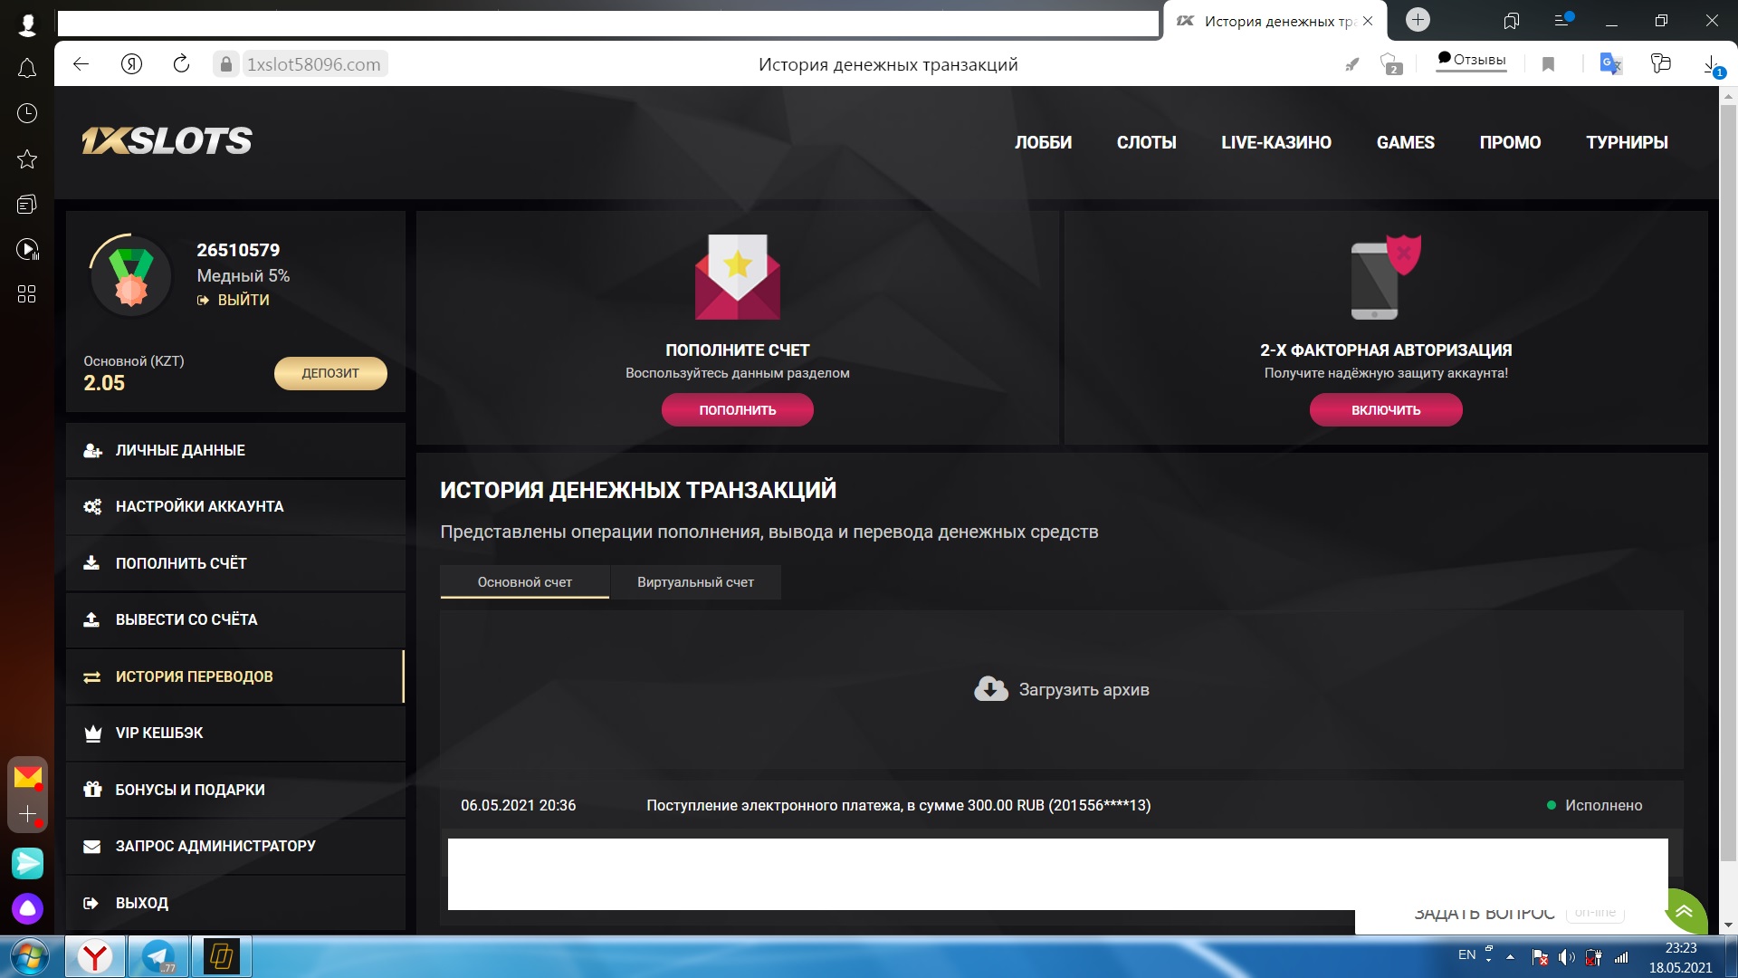
Task: Open the Alice assistant purple icon
Action: (x=27, y=908)
